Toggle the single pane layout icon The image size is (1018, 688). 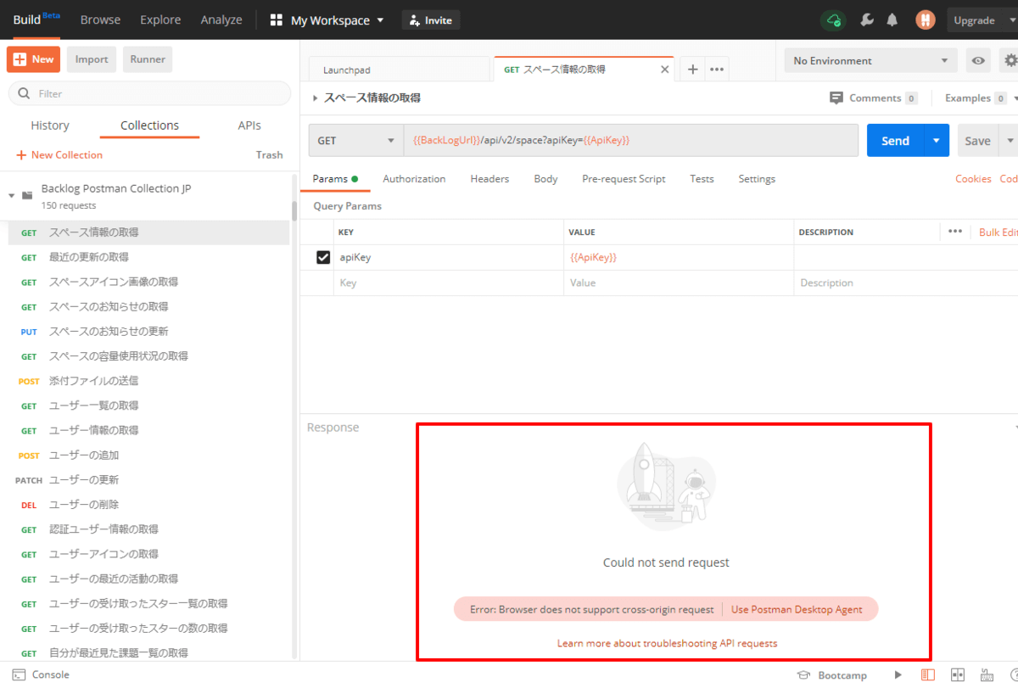(x=928, y=674)
